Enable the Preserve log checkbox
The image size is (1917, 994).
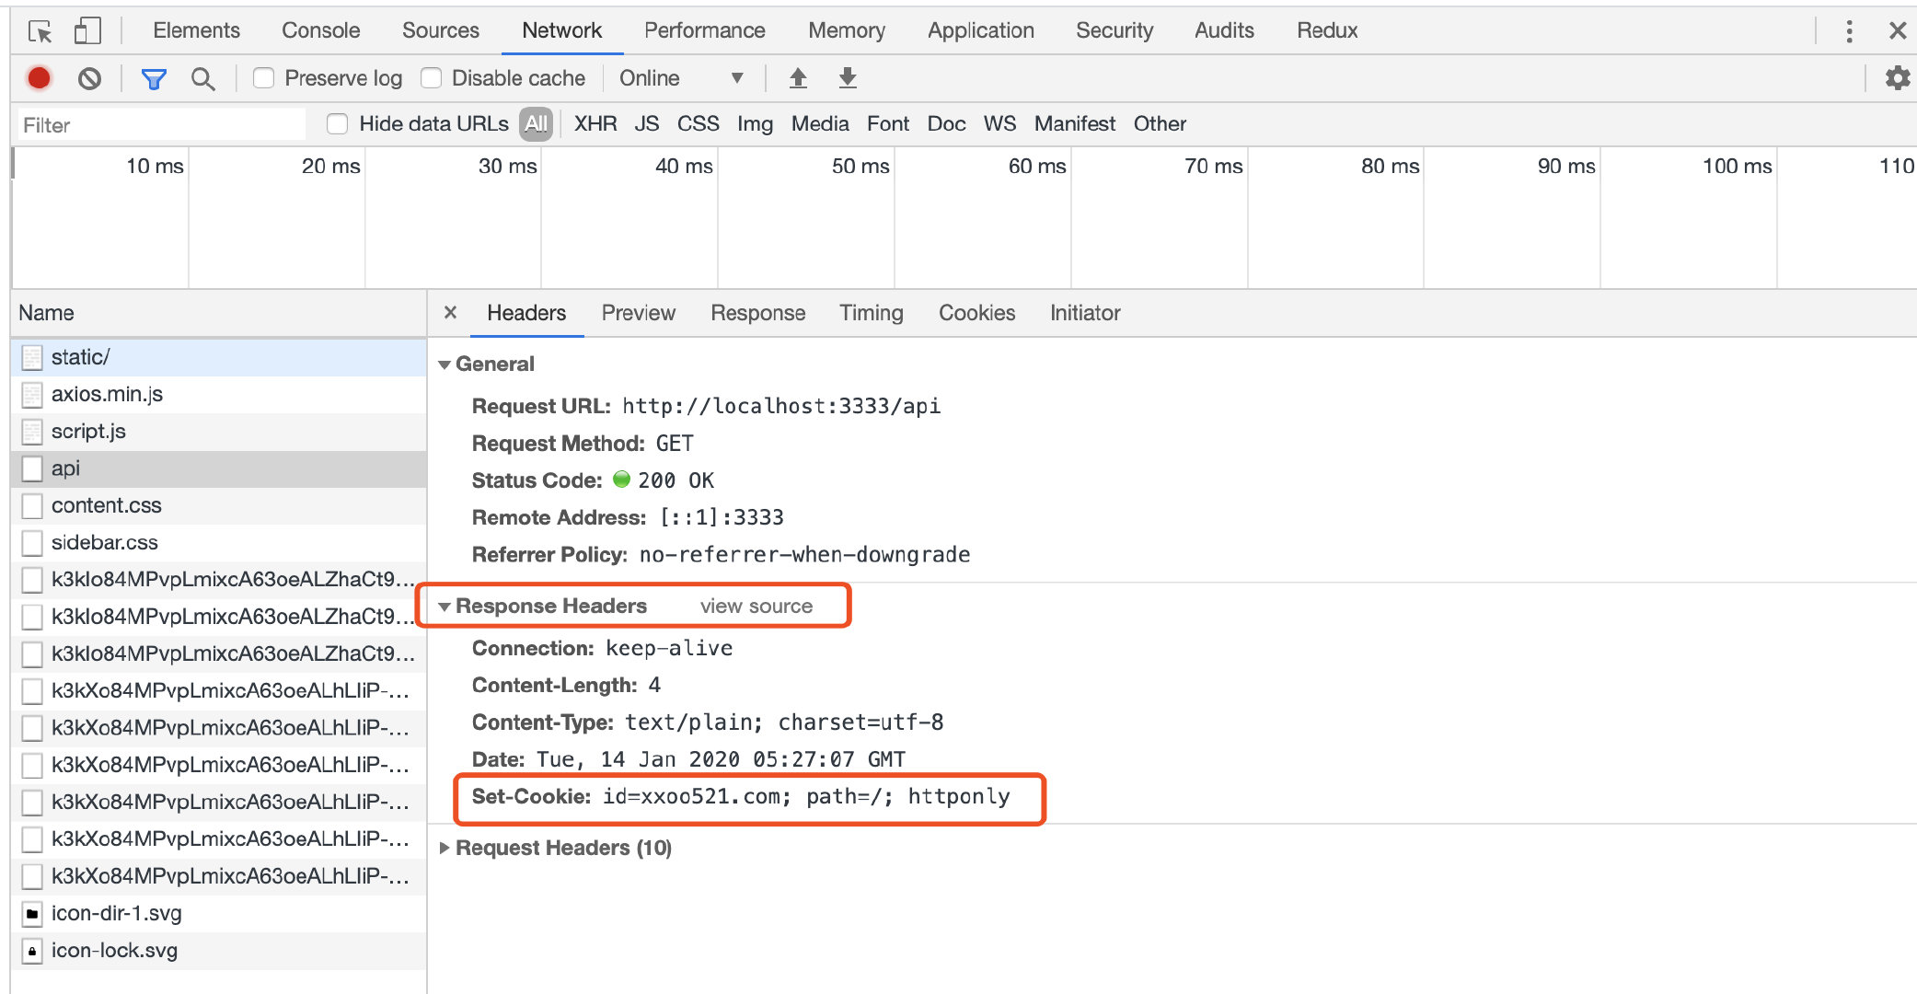coord(264,78)
